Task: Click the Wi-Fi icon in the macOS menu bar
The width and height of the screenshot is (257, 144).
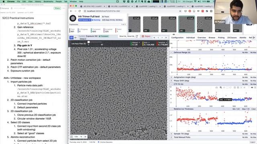Action: (x=195, y=2)
